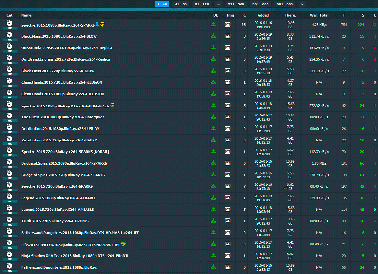This screenshot has width=378, height=274.
Task: Go to page 81 - 120
Action: coord(202,4)
